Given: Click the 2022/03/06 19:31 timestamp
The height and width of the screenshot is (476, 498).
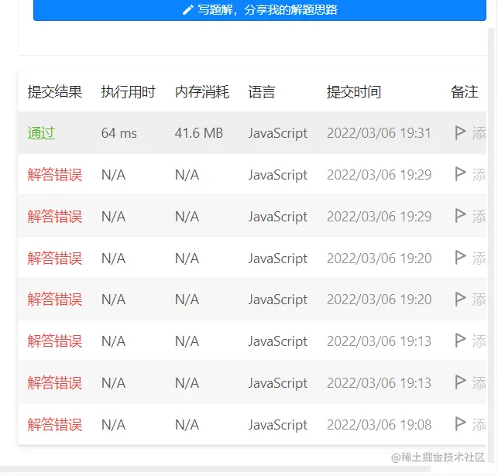Looking at the screenshot, I should point(379,133).
